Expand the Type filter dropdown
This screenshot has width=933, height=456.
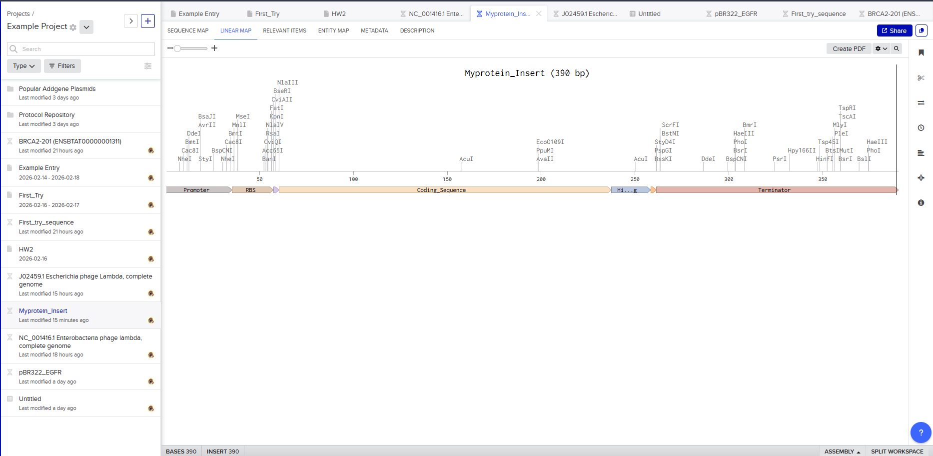pyautogui.click(x=23, y=66)
